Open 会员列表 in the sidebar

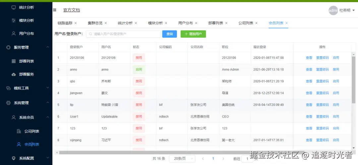32,144
